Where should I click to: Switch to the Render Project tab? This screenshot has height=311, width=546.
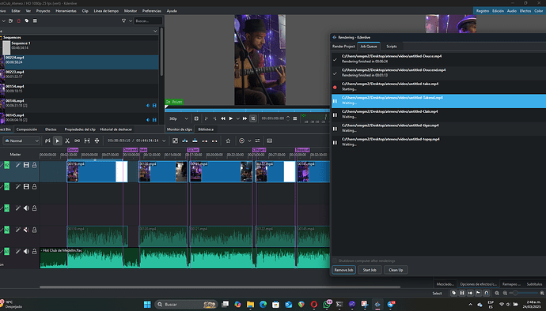[343, 47]
